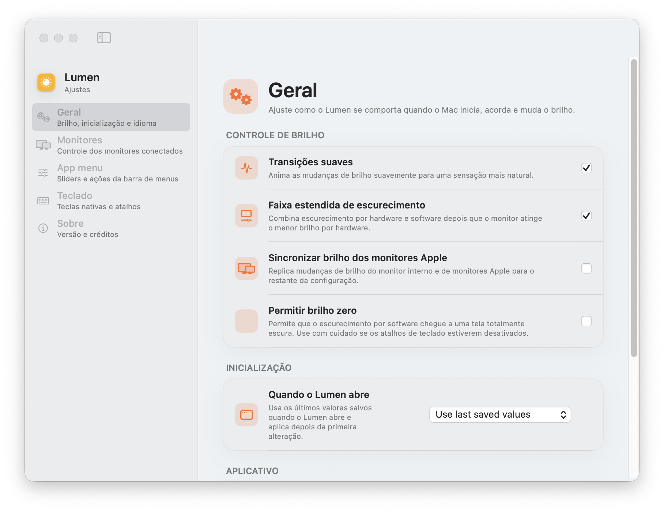This screenshot has width=664, height=512.
Task: Click the blank icon tile for Permitir brilho zero
Action: point(246,321)
